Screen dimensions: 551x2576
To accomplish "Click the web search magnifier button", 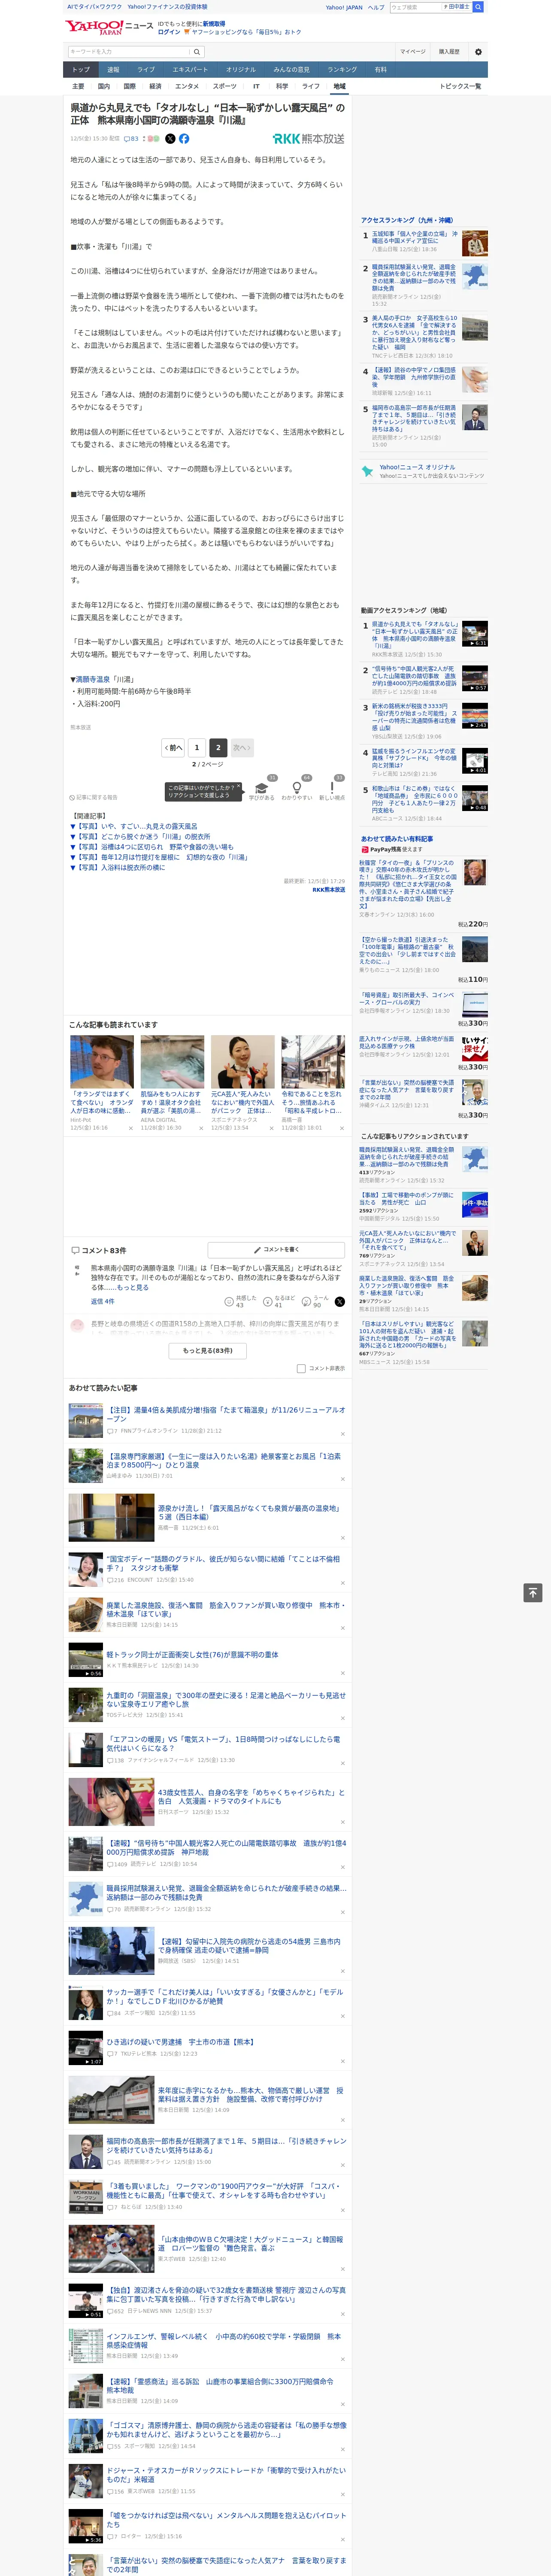I will (x=478, y=7).
